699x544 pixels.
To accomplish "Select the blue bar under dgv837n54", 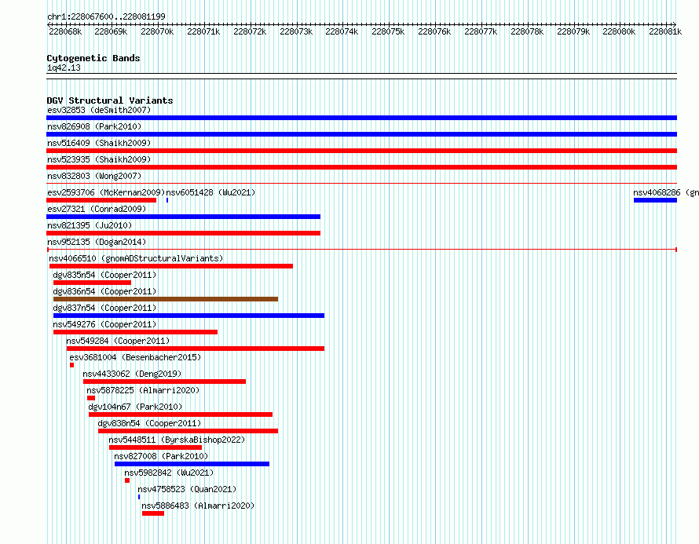I will click(x=189, y=316).
